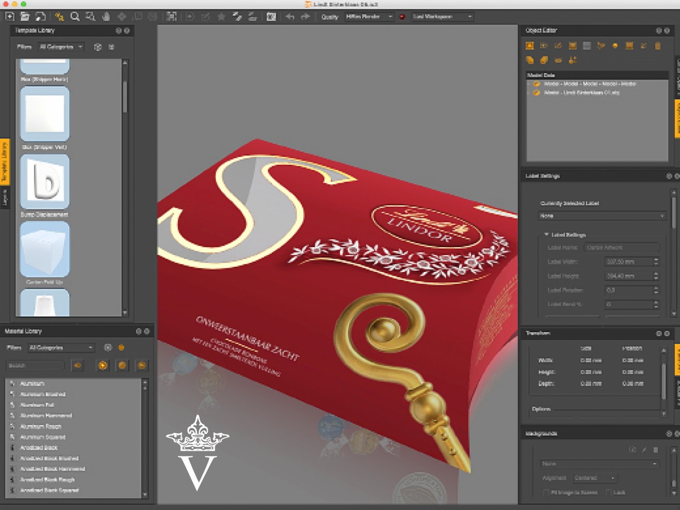Tick the Fit Image to Screen checkbox
Screen dimensions: 680x510
546,492
